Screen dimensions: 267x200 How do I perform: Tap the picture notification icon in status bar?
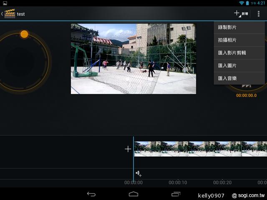pos(5,3)
